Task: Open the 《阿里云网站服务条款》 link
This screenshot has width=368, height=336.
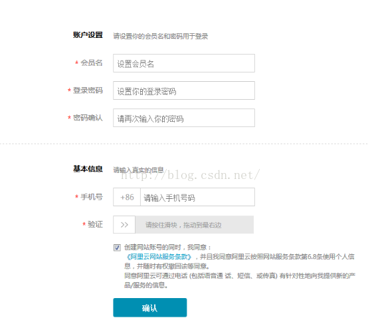Action: (x=159, y=257)
